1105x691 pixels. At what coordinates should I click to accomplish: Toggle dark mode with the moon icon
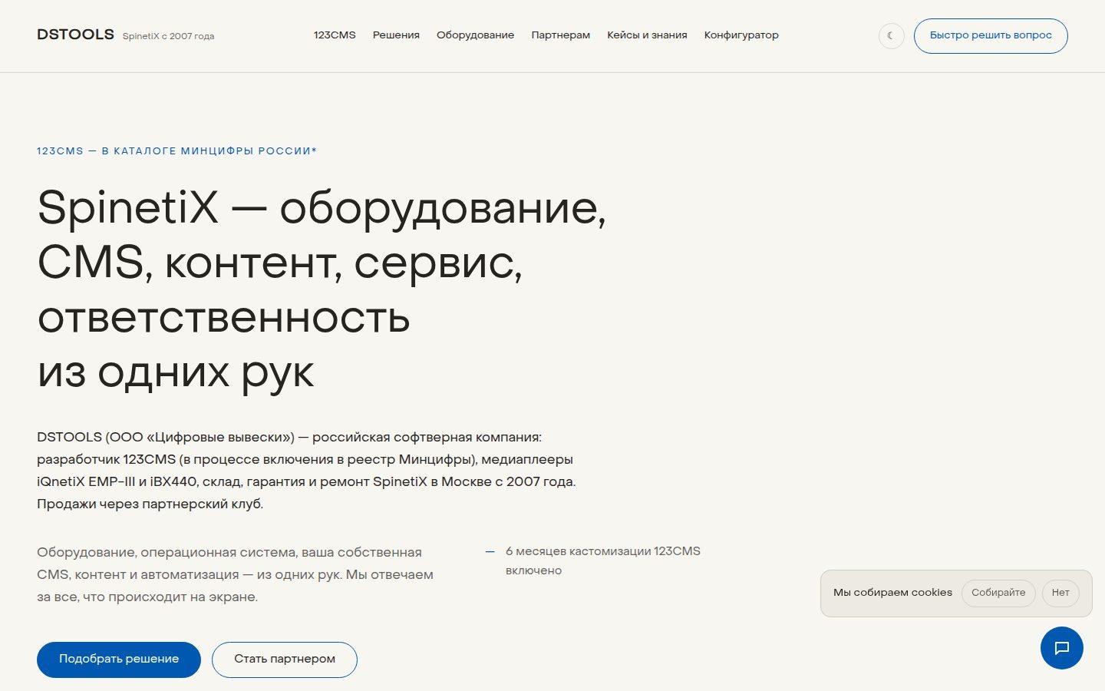(x=891, y=36)
